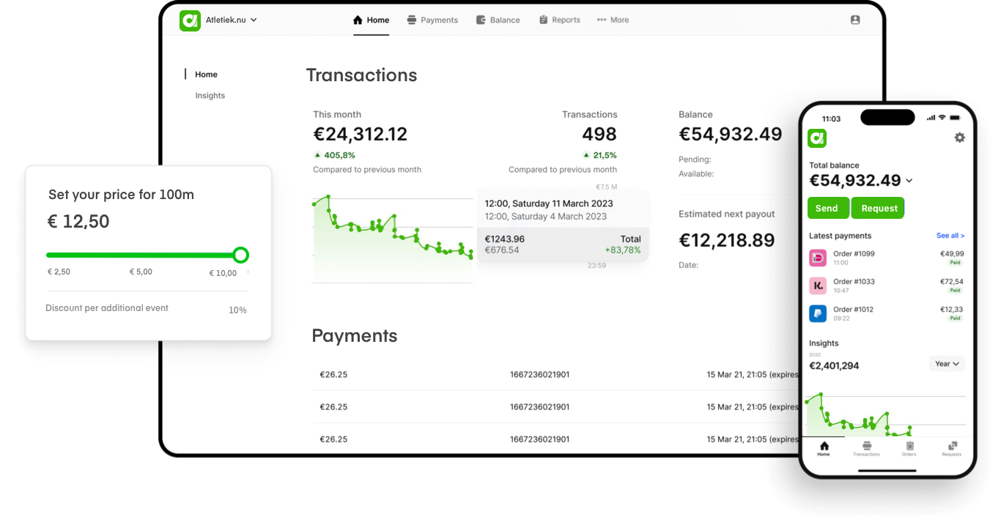Tap the Klarna icon beside Order #1033
This screenshot has width=1001, height=527.
click(x=818, y=285)
